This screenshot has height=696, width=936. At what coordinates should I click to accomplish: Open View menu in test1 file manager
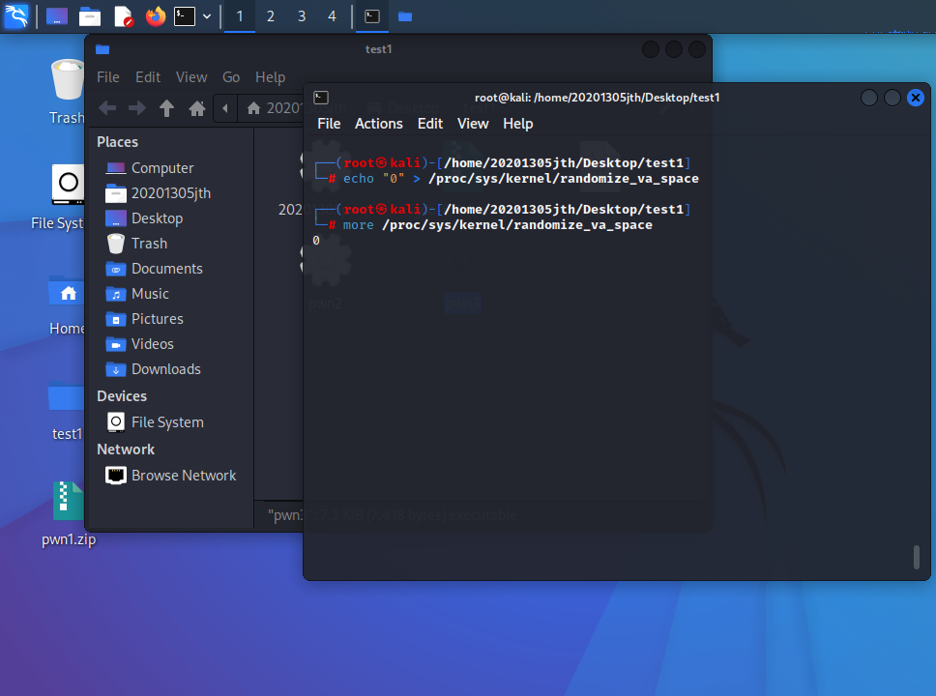tap(191, 77)
